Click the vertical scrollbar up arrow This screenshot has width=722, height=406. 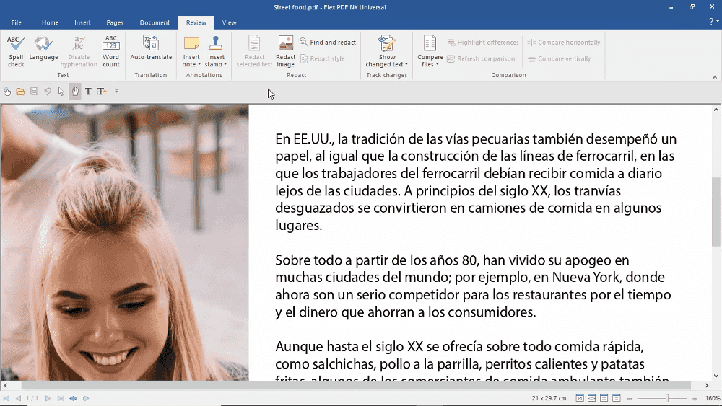coord(716,110)
